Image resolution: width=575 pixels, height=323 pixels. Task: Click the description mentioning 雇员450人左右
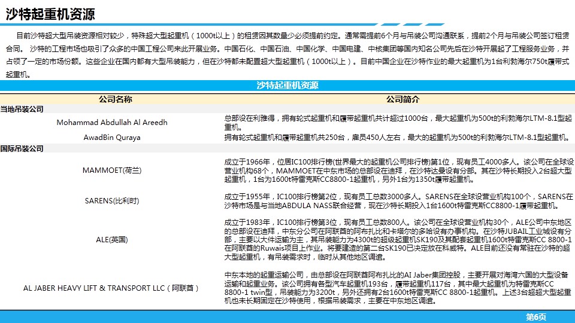[398, 138]
